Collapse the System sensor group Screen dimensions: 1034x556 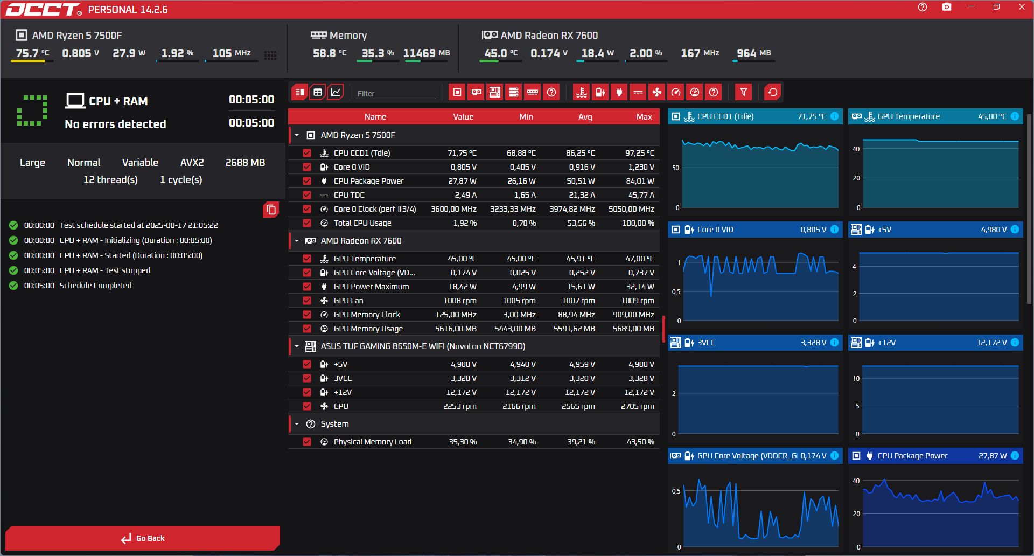pos(297,424)
